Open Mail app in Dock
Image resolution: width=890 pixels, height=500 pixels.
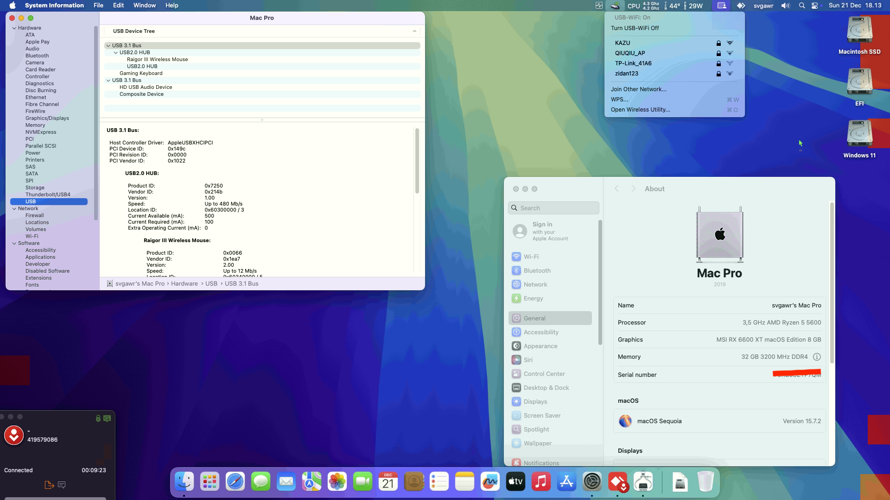pyautogui.click(x=286, y=482)
